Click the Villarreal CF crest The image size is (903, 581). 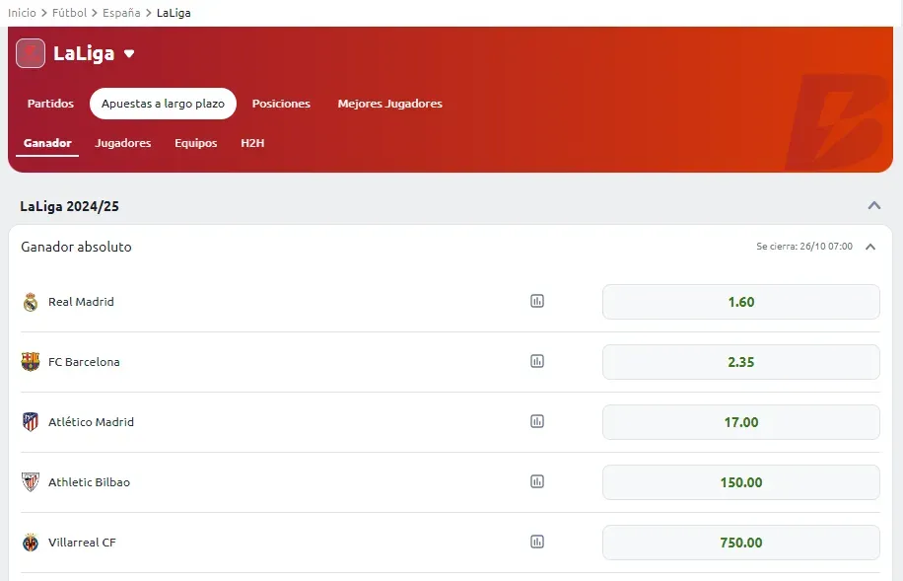(x=31, y=543)
